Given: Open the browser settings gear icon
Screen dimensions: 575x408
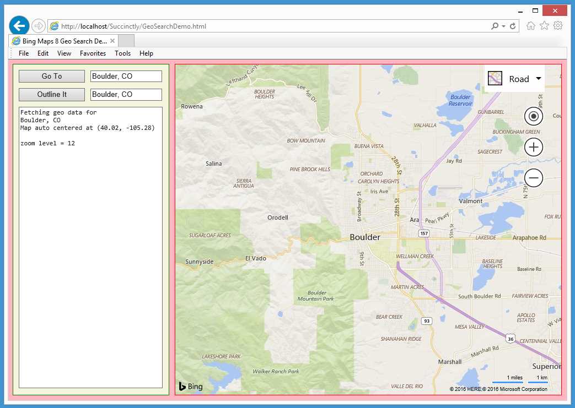Looking at the screenshot, I should coord(558,26).
